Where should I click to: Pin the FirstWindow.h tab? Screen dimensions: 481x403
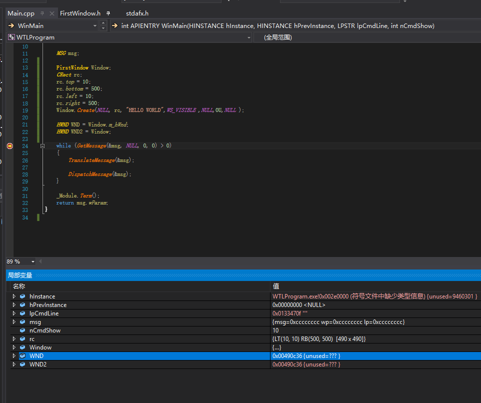(x=108, y=13)
